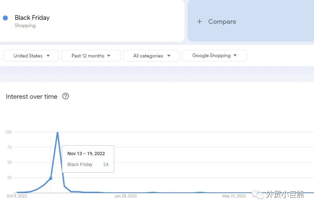Click the Jan 29, 2023 axis label
This screenshot has width=314, height=208.
pyautogui.click(x=125, y=196)
